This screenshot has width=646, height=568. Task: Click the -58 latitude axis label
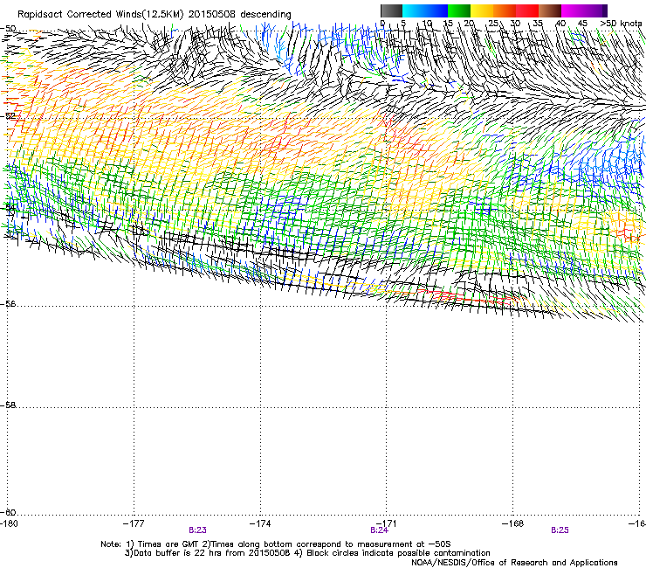(x=9, y=405)
